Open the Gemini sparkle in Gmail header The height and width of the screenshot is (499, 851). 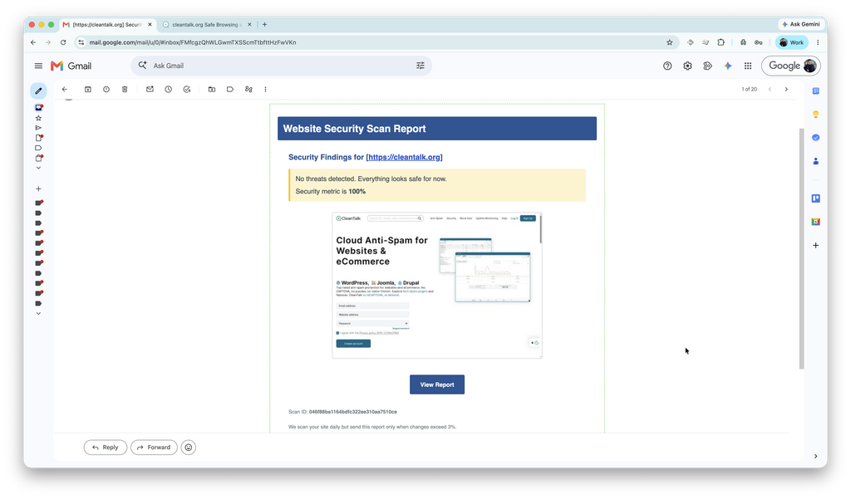pyautogui.click(x=728, y=66)
